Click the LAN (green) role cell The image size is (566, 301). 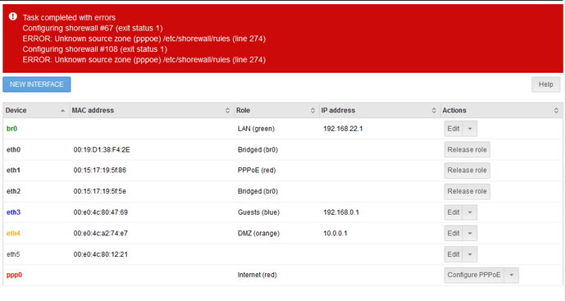[256, 129]
